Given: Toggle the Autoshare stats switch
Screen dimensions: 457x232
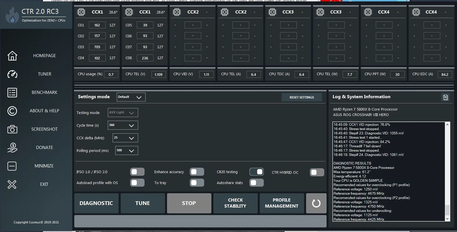Looking at the screenshot, I should click(257, 183).
